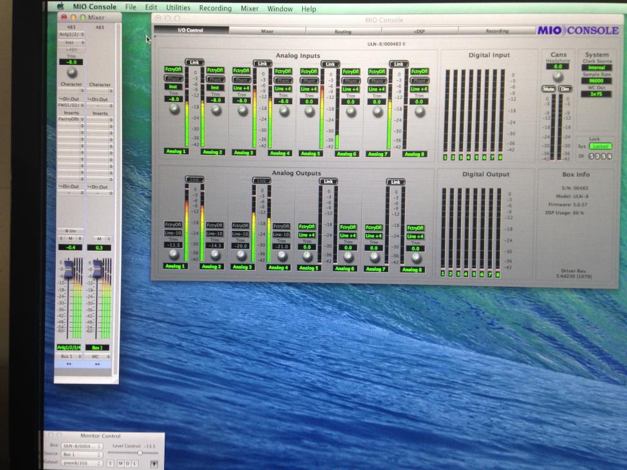Open Analog 1 input Inst level dropdown

coord(173,87)
